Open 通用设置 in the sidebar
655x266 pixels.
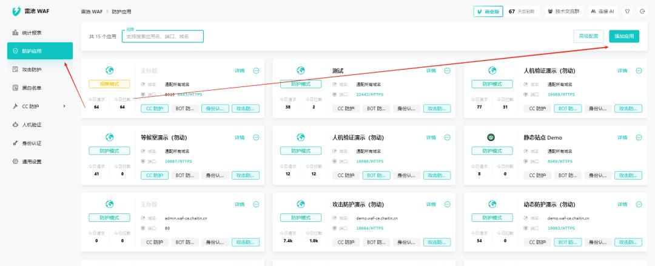point(32,161)
